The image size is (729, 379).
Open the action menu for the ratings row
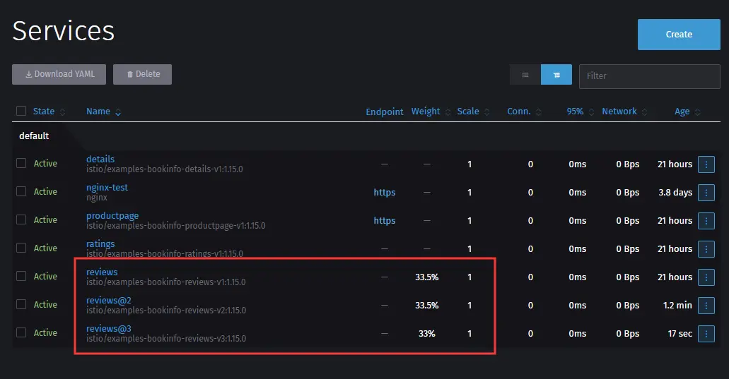pyautogui.click(x=706, y=249)
